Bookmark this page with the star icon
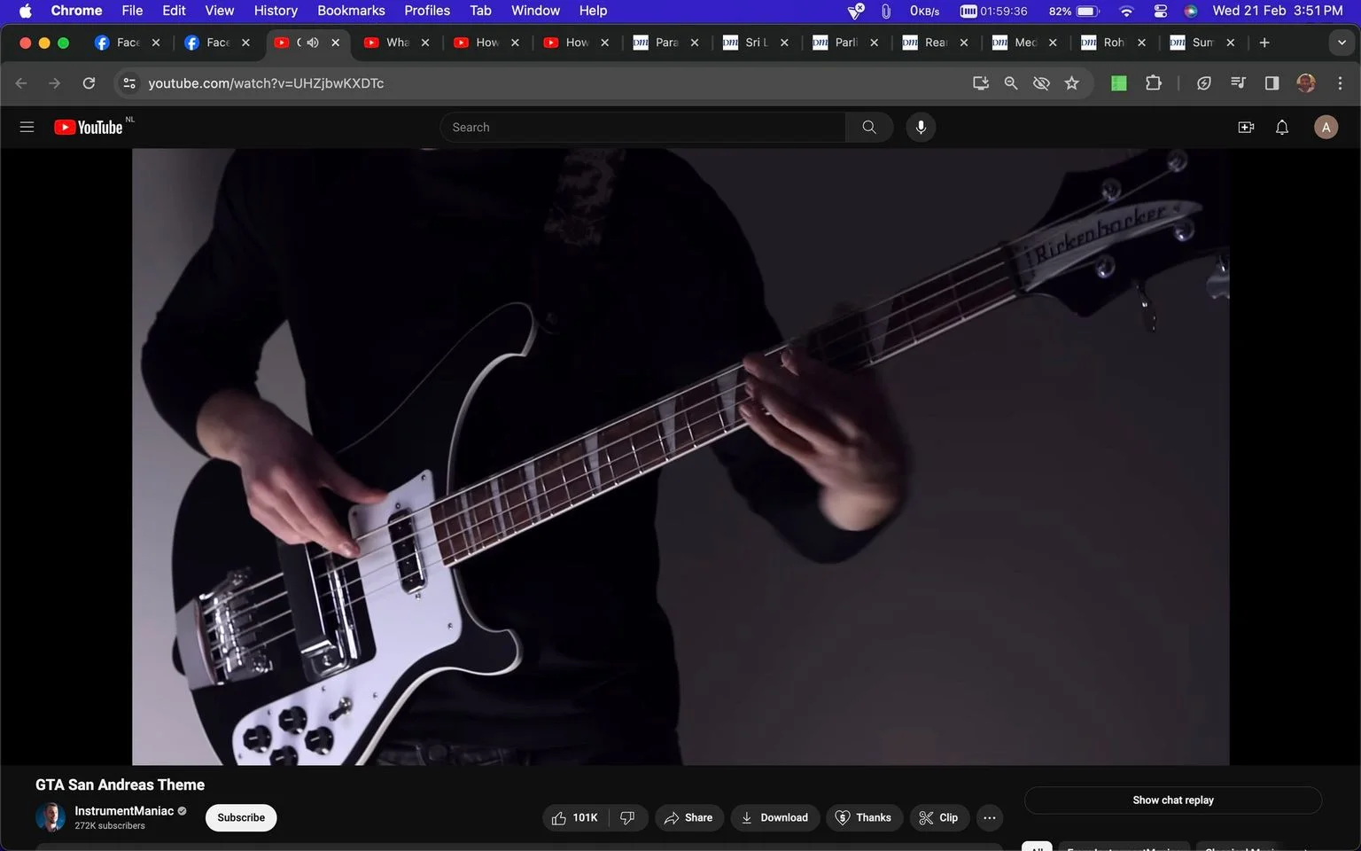The image size is (1361, 851). tap(1072, 83)
